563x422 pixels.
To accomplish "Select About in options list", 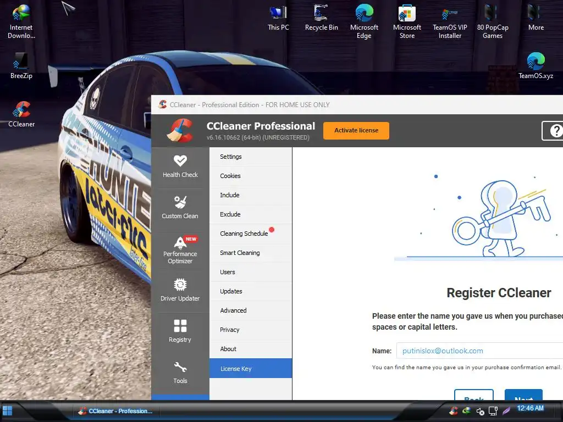I will (251, 349).
